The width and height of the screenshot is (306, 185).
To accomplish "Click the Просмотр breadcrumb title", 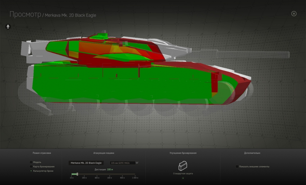I will [x=25, y=14].
